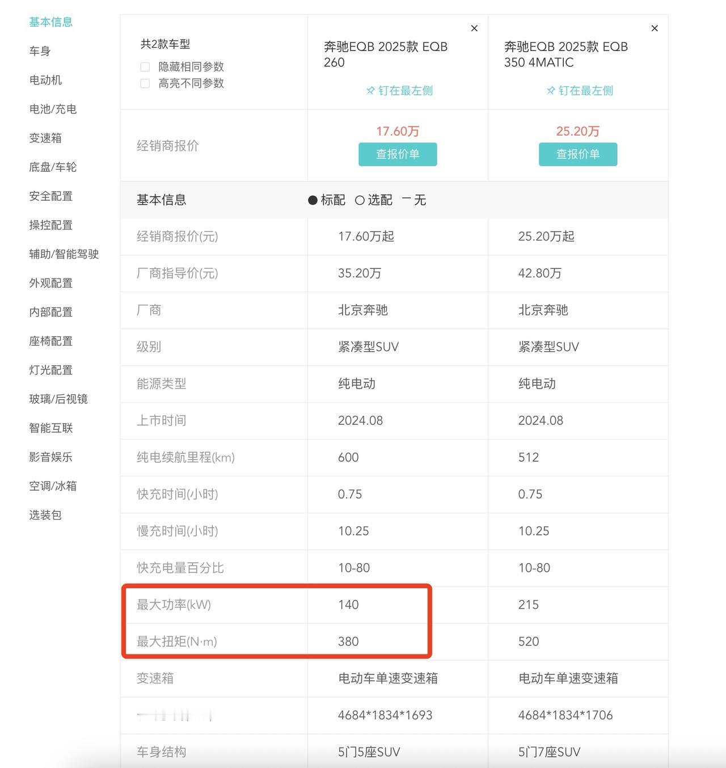This screenshot has height=768, width=726.
Task: Click the 25.20万 dealer price
Action: [578, 131]
